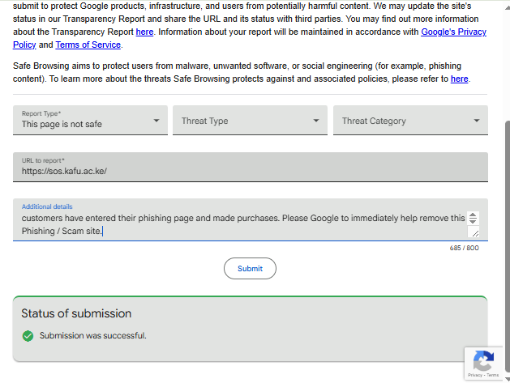Click the green success checkmark icon
Image resolution: width=510 pixels, height=383 pixels.
point(28,335)
